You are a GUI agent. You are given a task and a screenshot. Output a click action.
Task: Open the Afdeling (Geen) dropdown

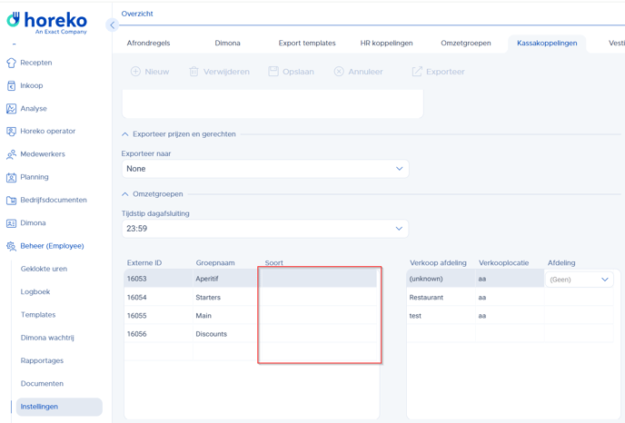[x=604, y=280]
